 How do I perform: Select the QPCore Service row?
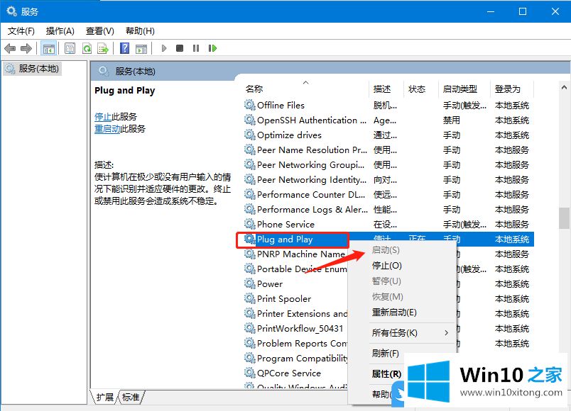coord(295,373)
